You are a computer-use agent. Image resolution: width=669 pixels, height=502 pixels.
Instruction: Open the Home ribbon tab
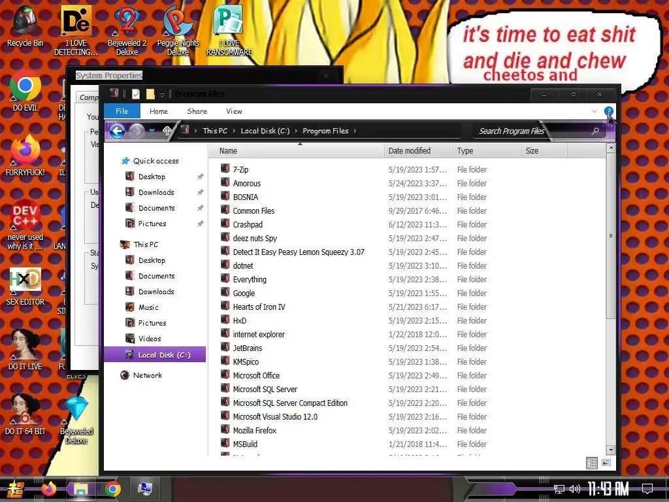pyautogui.click(x=159, y=111)
